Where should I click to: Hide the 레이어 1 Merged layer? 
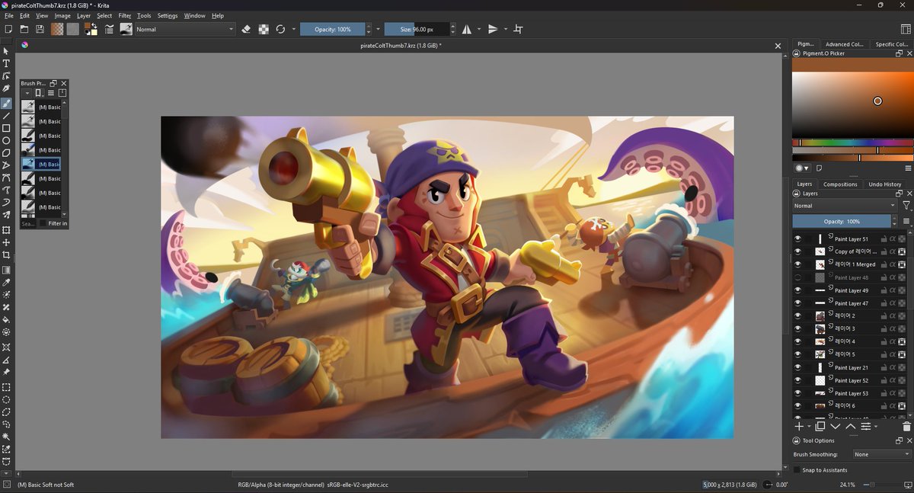pyautogui.click(x=798, y=264)
